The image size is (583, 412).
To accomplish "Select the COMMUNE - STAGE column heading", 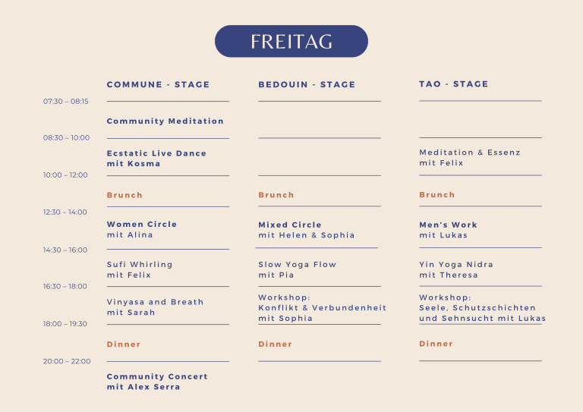I will [x=158, y=85].
